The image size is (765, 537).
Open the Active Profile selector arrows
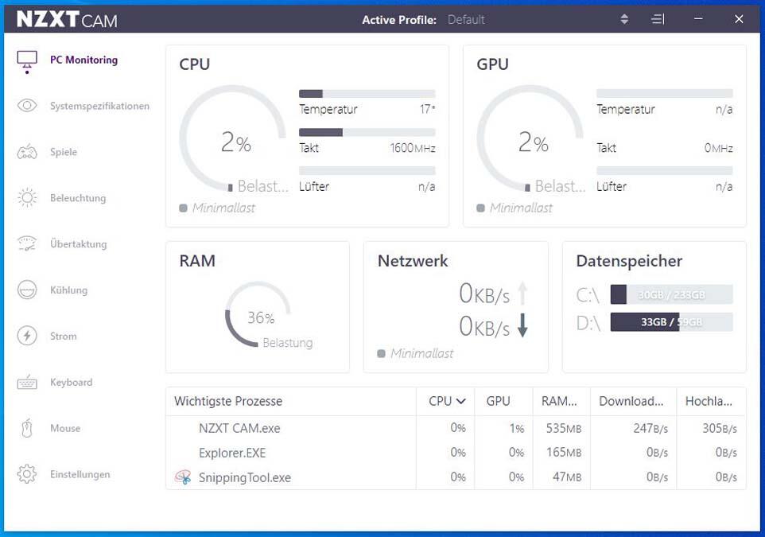(x=624, y=19)
